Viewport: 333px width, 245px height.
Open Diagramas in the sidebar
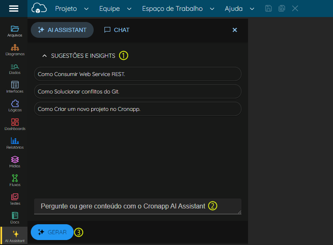pyautogui.click(x=15, y=50)
